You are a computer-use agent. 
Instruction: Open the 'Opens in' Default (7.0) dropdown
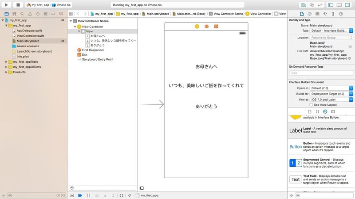coord(331,88)
